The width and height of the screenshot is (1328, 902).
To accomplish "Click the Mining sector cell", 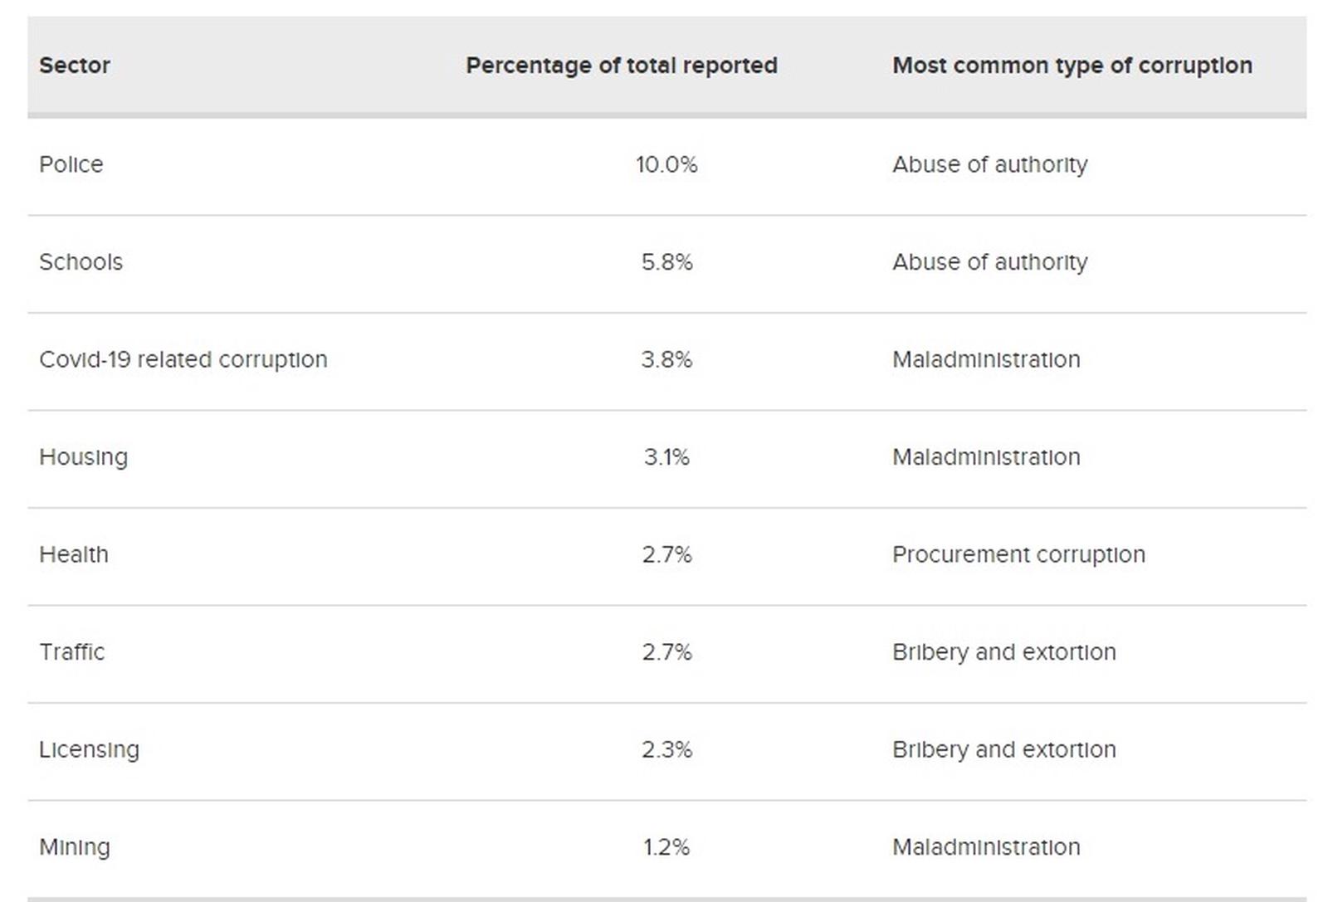I will click(x=75, y=847).
